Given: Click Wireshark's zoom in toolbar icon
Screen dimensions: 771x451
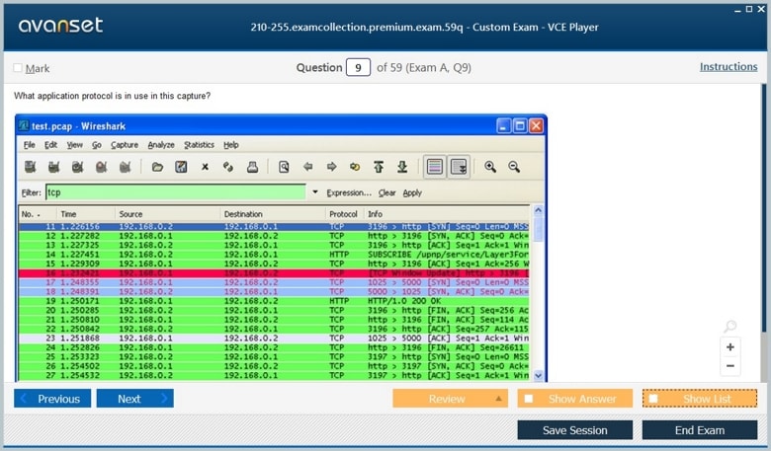Looking at the screenshot, I should point(490,167).
